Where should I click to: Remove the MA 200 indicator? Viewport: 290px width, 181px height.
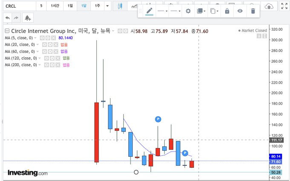(x=58, y=65)
